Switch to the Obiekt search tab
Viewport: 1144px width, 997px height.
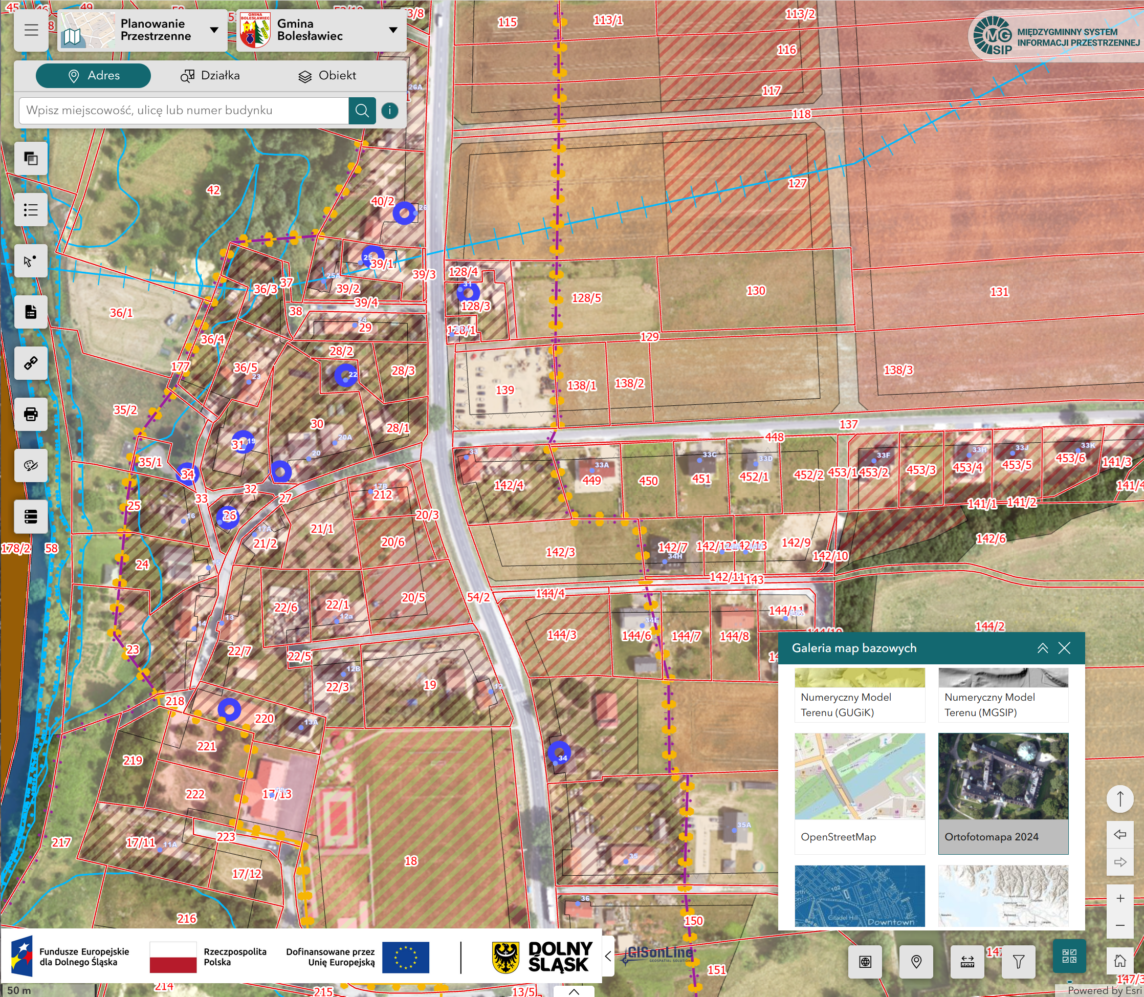tap(327, 76)
